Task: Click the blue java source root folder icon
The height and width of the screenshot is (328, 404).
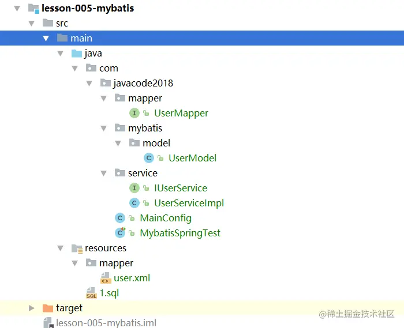Action: pos(77,53)
